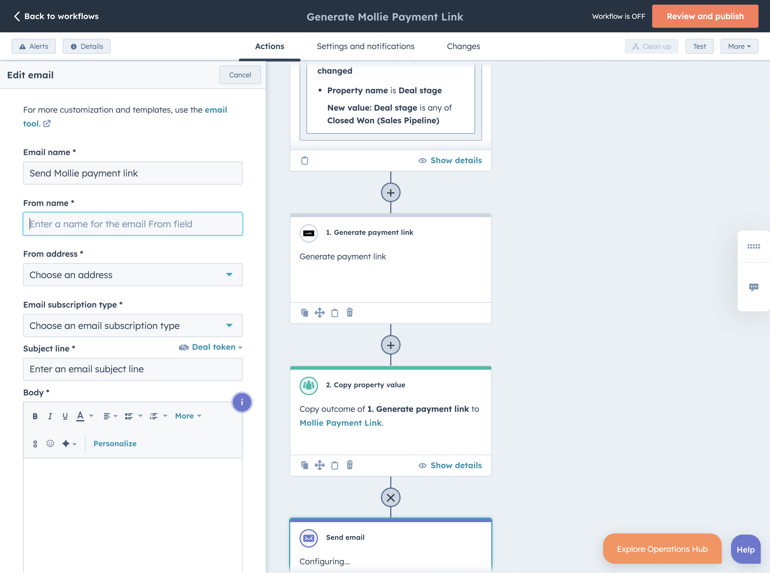Focus the From name input field

tap(133, 224)
